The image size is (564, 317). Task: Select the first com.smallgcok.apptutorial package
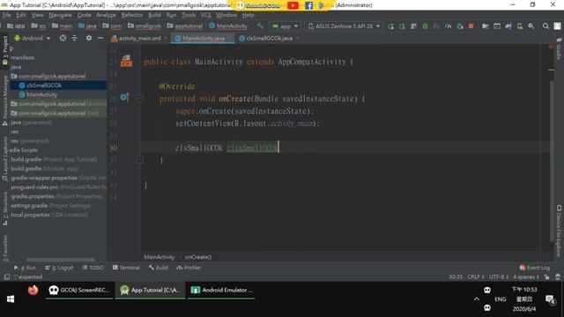click(52, 77)
